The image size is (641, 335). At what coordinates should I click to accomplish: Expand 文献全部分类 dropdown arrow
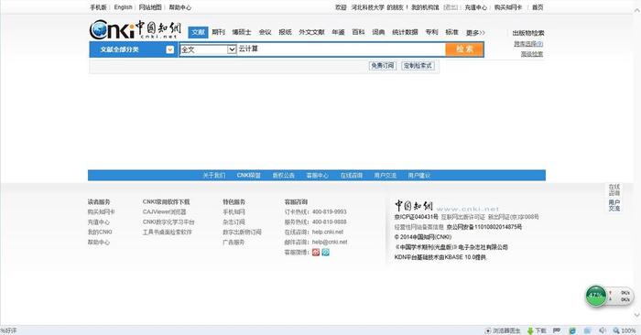[x=170, y=49]
